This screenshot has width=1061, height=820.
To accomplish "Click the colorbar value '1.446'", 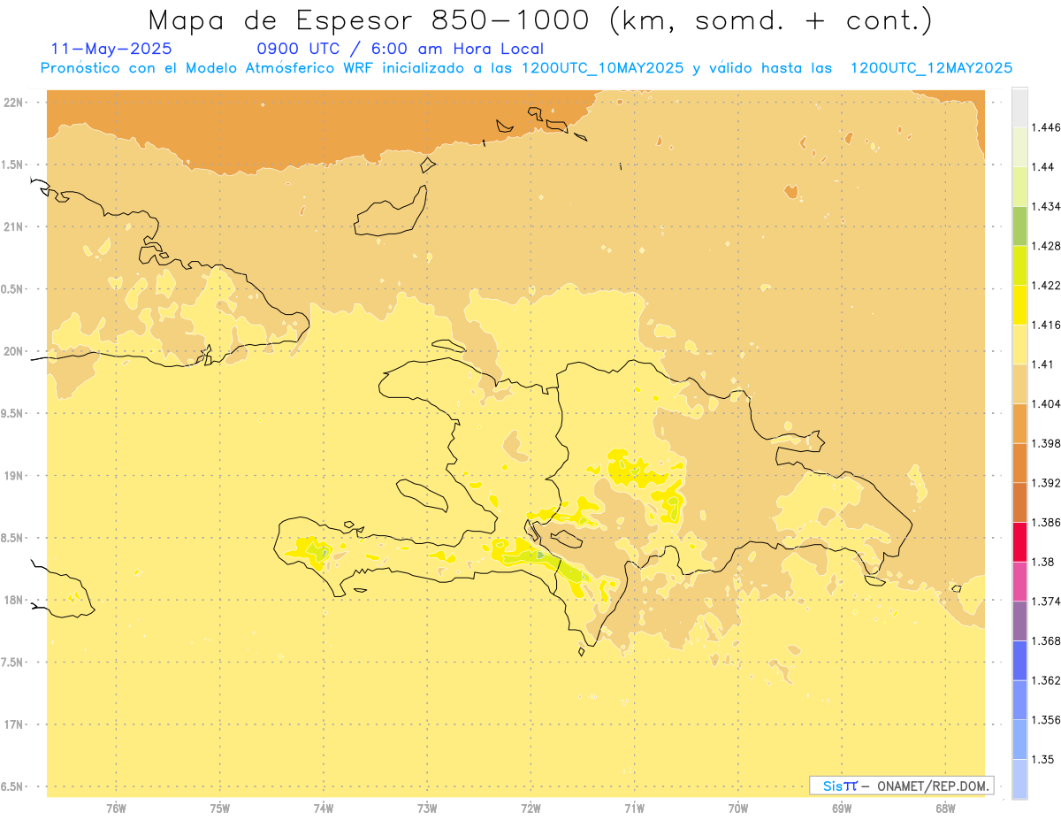I will coord(1045,127).
